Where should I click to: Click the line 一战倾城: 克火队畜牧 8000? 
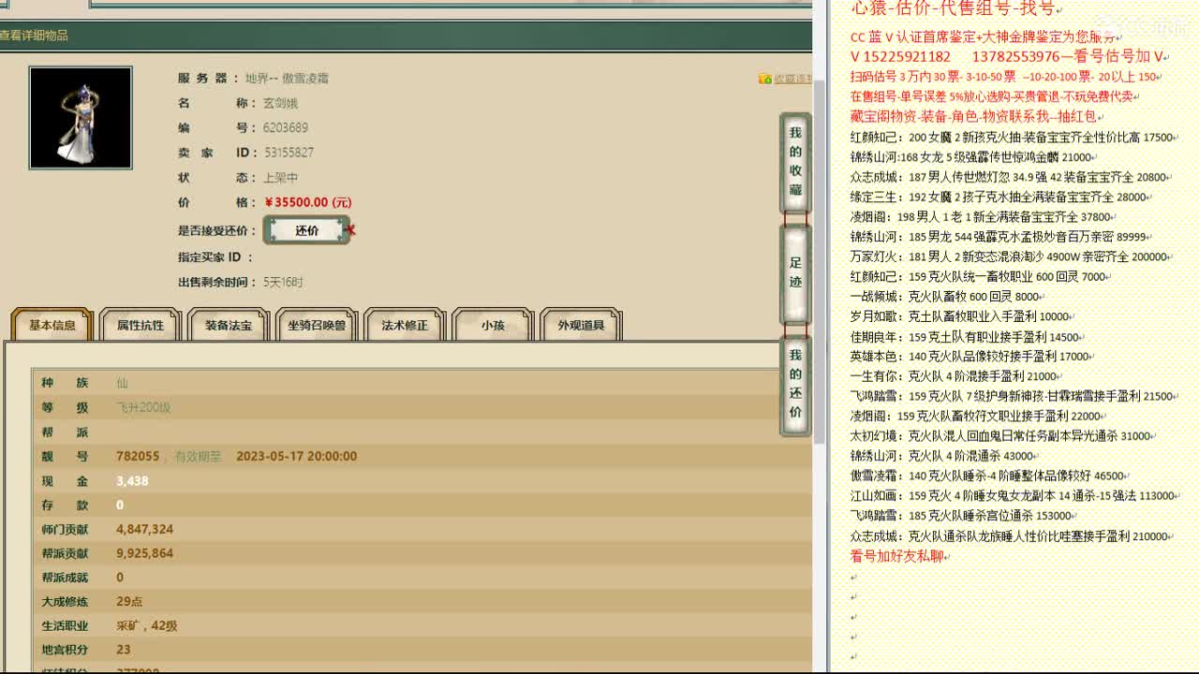(x=946, y=297)
